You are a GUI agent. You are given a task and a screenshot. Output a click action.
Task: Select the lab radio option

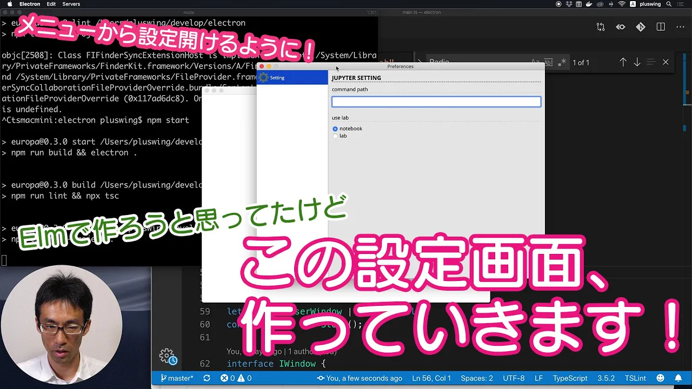click(335, 136)
